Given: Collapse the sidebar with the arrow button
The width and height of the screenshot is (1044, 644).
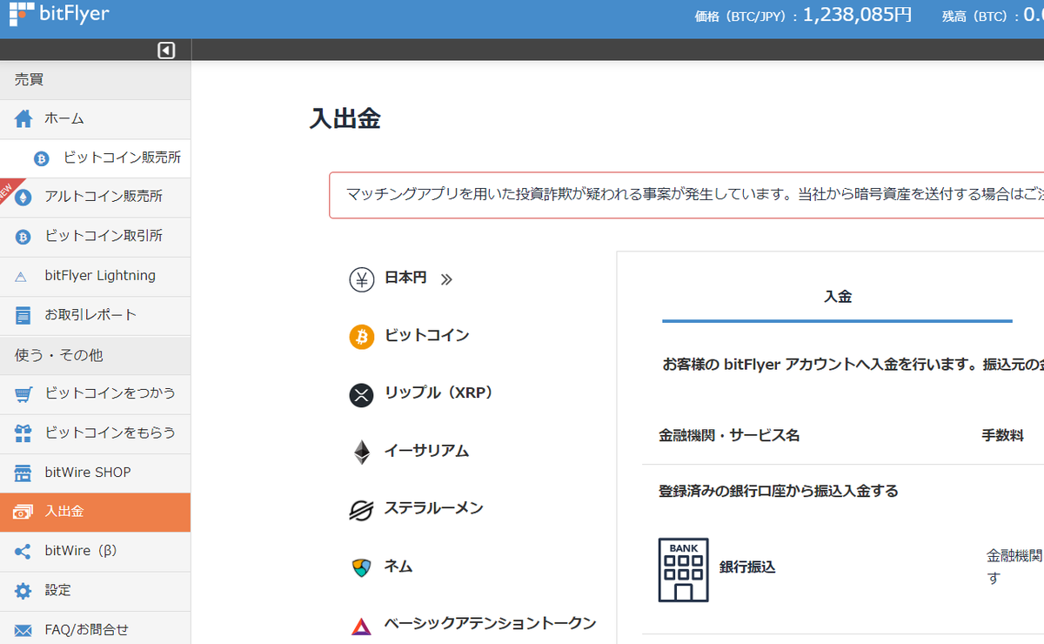Looking at the screenshot, I should [x=166, y=50].
